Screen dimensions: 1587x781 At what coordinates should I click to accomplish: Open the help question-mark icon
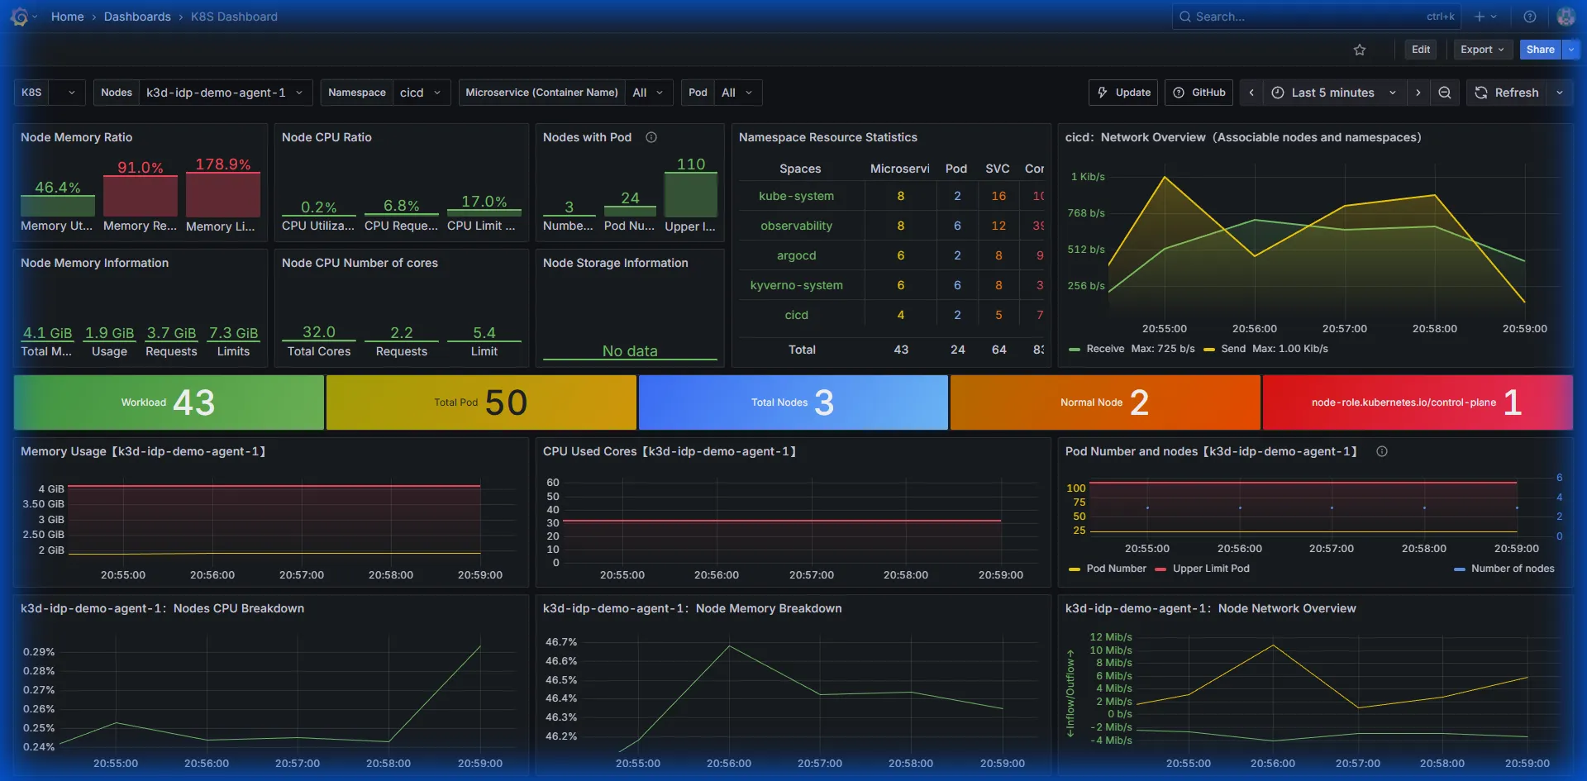1530,17
